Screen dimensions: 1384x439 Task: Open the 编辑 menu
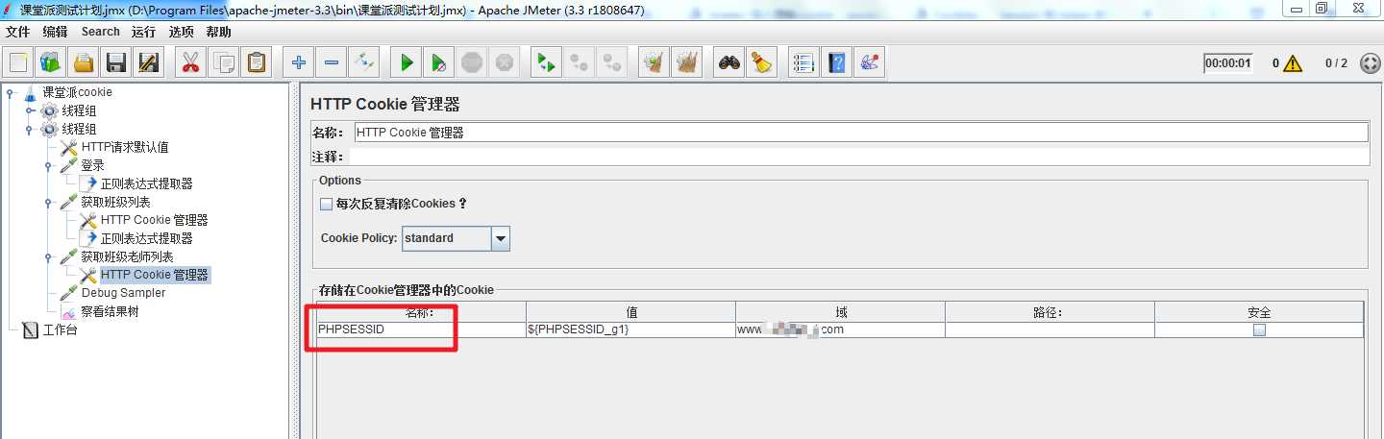[x=56, y=32]
